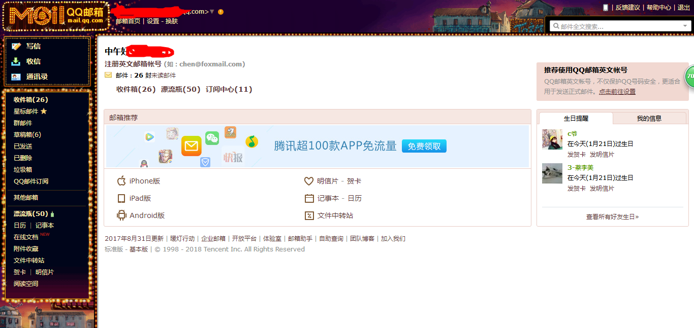Click 点击前往设置 link
Screen dimensions: 694x328
coord(617,92)
